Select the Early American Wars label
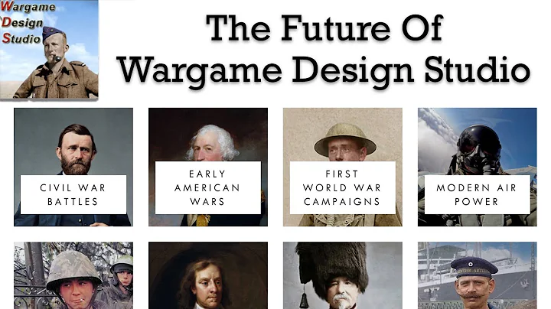The image size is (551, 309). (207, 187)
